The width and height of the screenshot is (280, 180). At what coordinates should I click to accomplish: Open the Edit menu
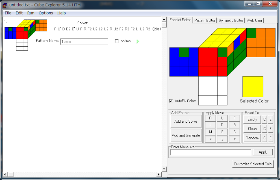19,13
